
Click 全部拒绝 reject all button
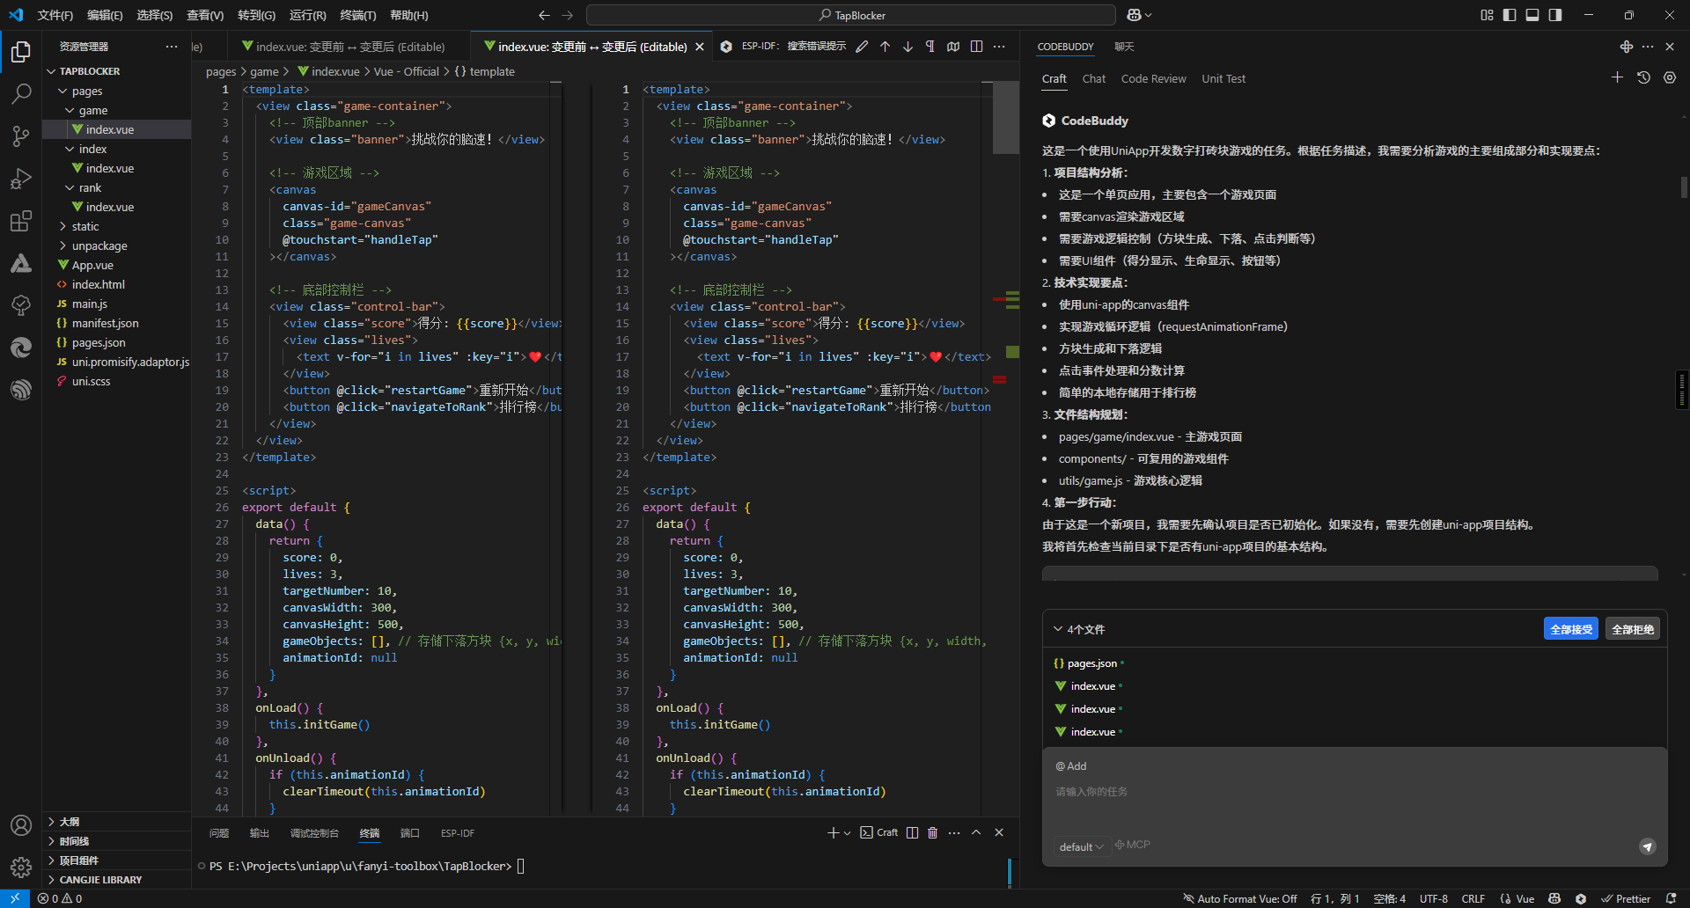coord(1633,629)
